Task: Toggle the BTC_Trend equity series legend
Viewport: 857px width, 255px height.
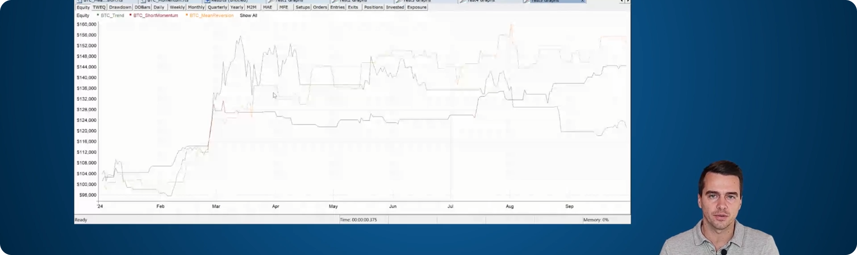Action: coord(112,16)
